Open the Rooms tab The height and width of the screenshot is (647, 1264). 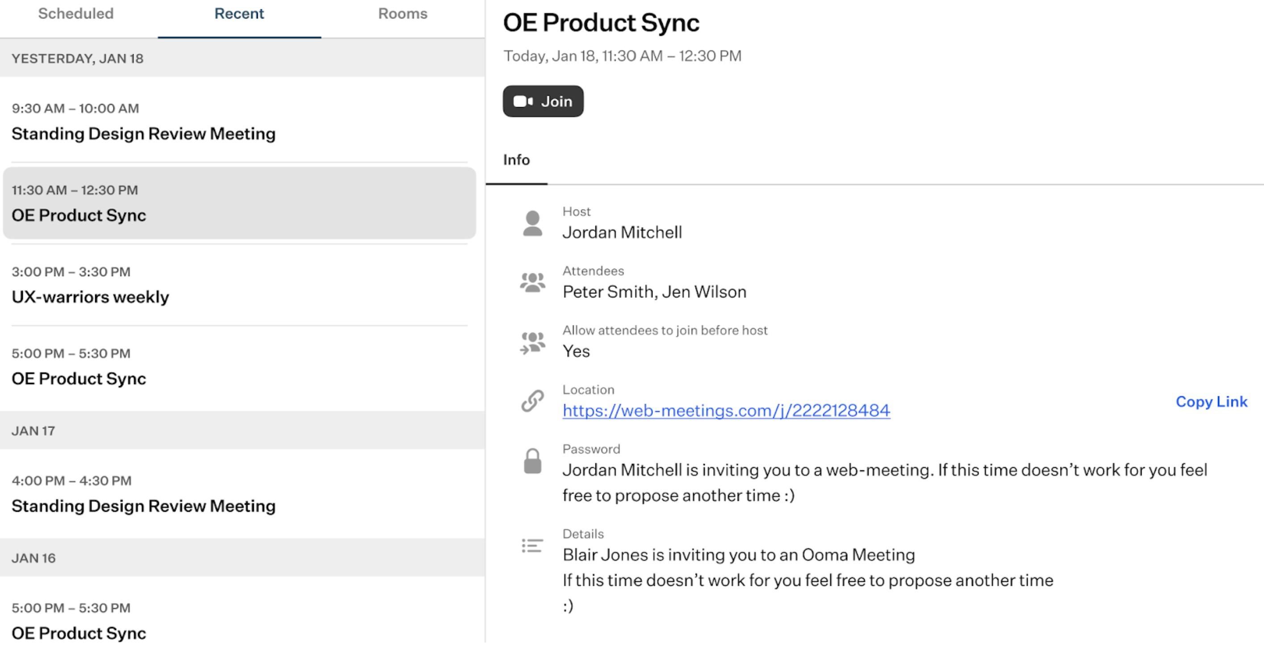(403, 14)
